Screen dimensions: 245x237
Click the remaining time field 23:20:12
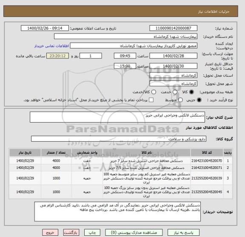(x=58, y=56)
